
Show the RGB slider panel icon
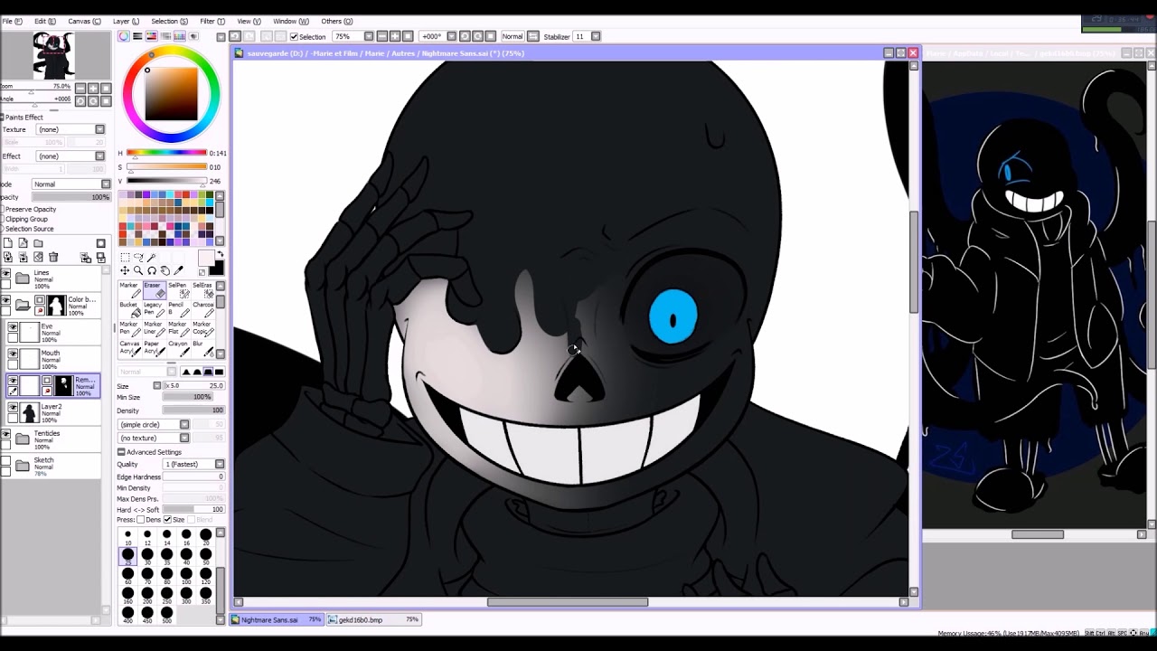click(137, 36)
